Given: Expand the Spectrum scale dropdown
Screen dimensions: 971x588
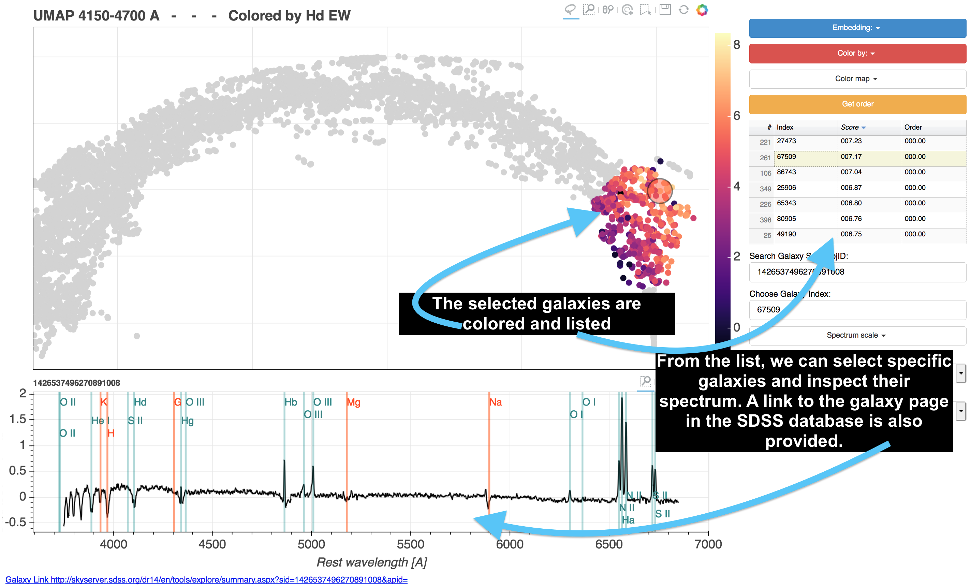Looking at the screenshot, I should [857, 335].
